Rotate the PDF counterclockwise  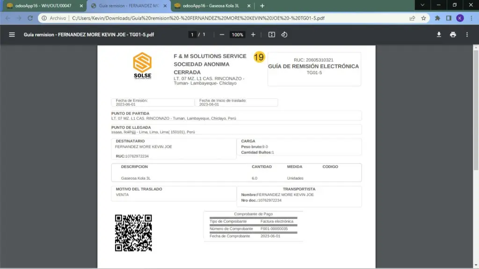pos(284,35)
